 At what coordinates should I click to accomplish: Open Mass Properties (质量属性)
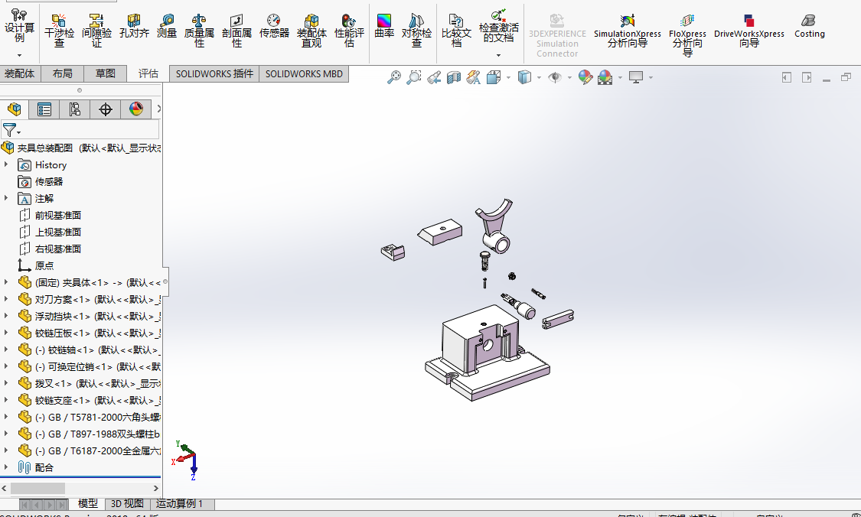[199, 30]
